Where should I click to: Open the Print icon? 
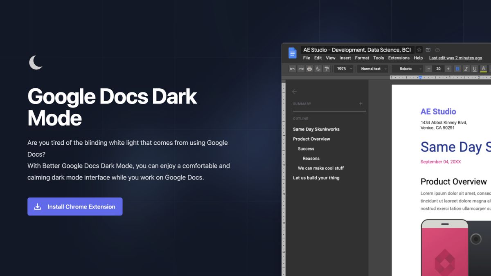[309, 69]
